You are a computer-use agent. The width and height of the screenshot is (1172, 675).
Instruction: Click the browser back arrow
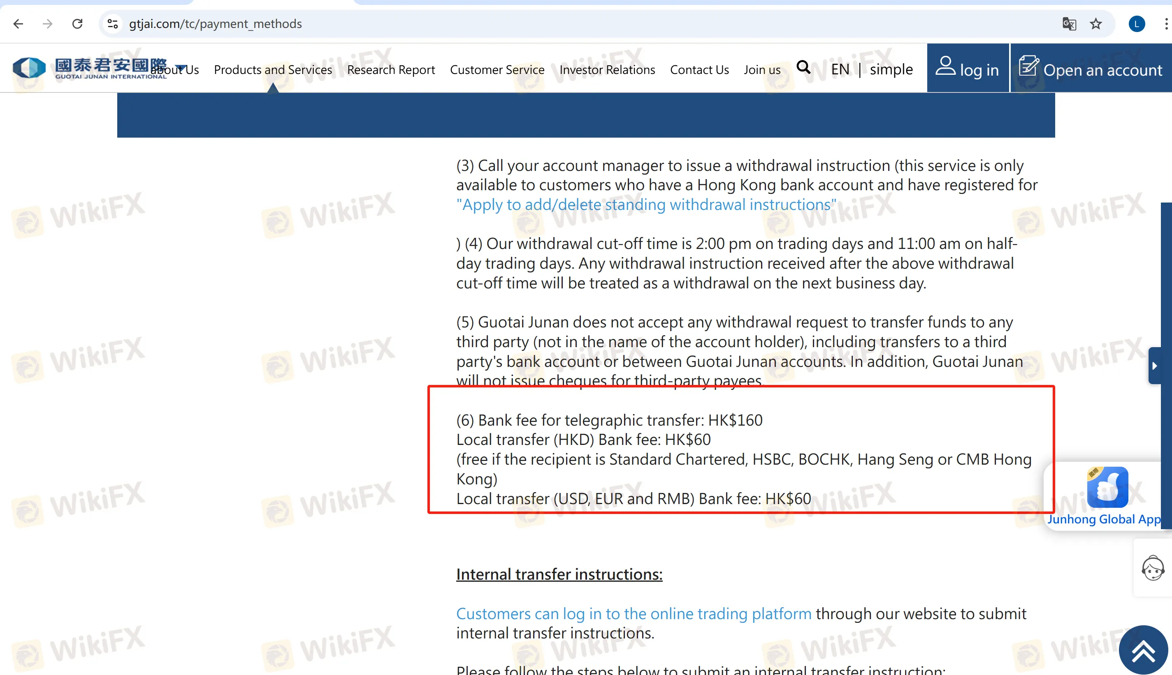coord(18,24)
